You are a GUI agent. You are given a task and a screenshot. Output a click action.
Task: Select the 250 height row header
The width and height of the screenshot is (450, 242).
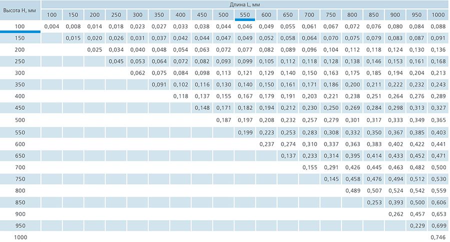point(20,61)
